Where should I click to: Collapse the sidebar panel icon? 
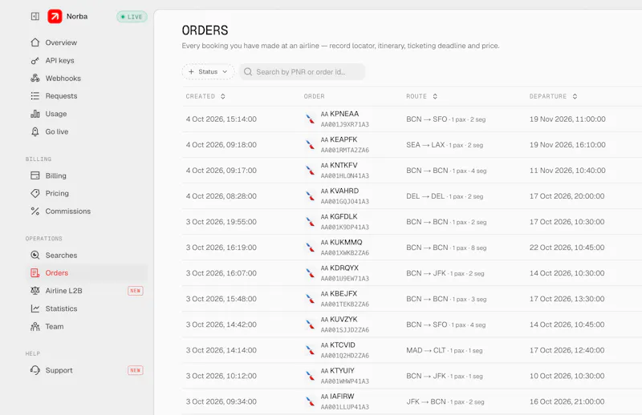(35, 16)
